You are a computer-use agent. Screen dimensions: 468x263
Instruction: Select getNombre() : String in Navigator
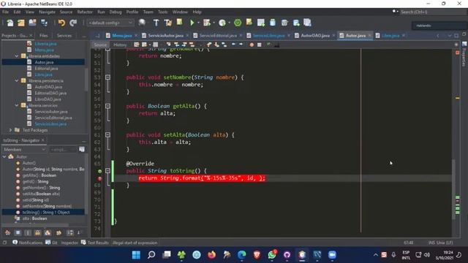41,188
